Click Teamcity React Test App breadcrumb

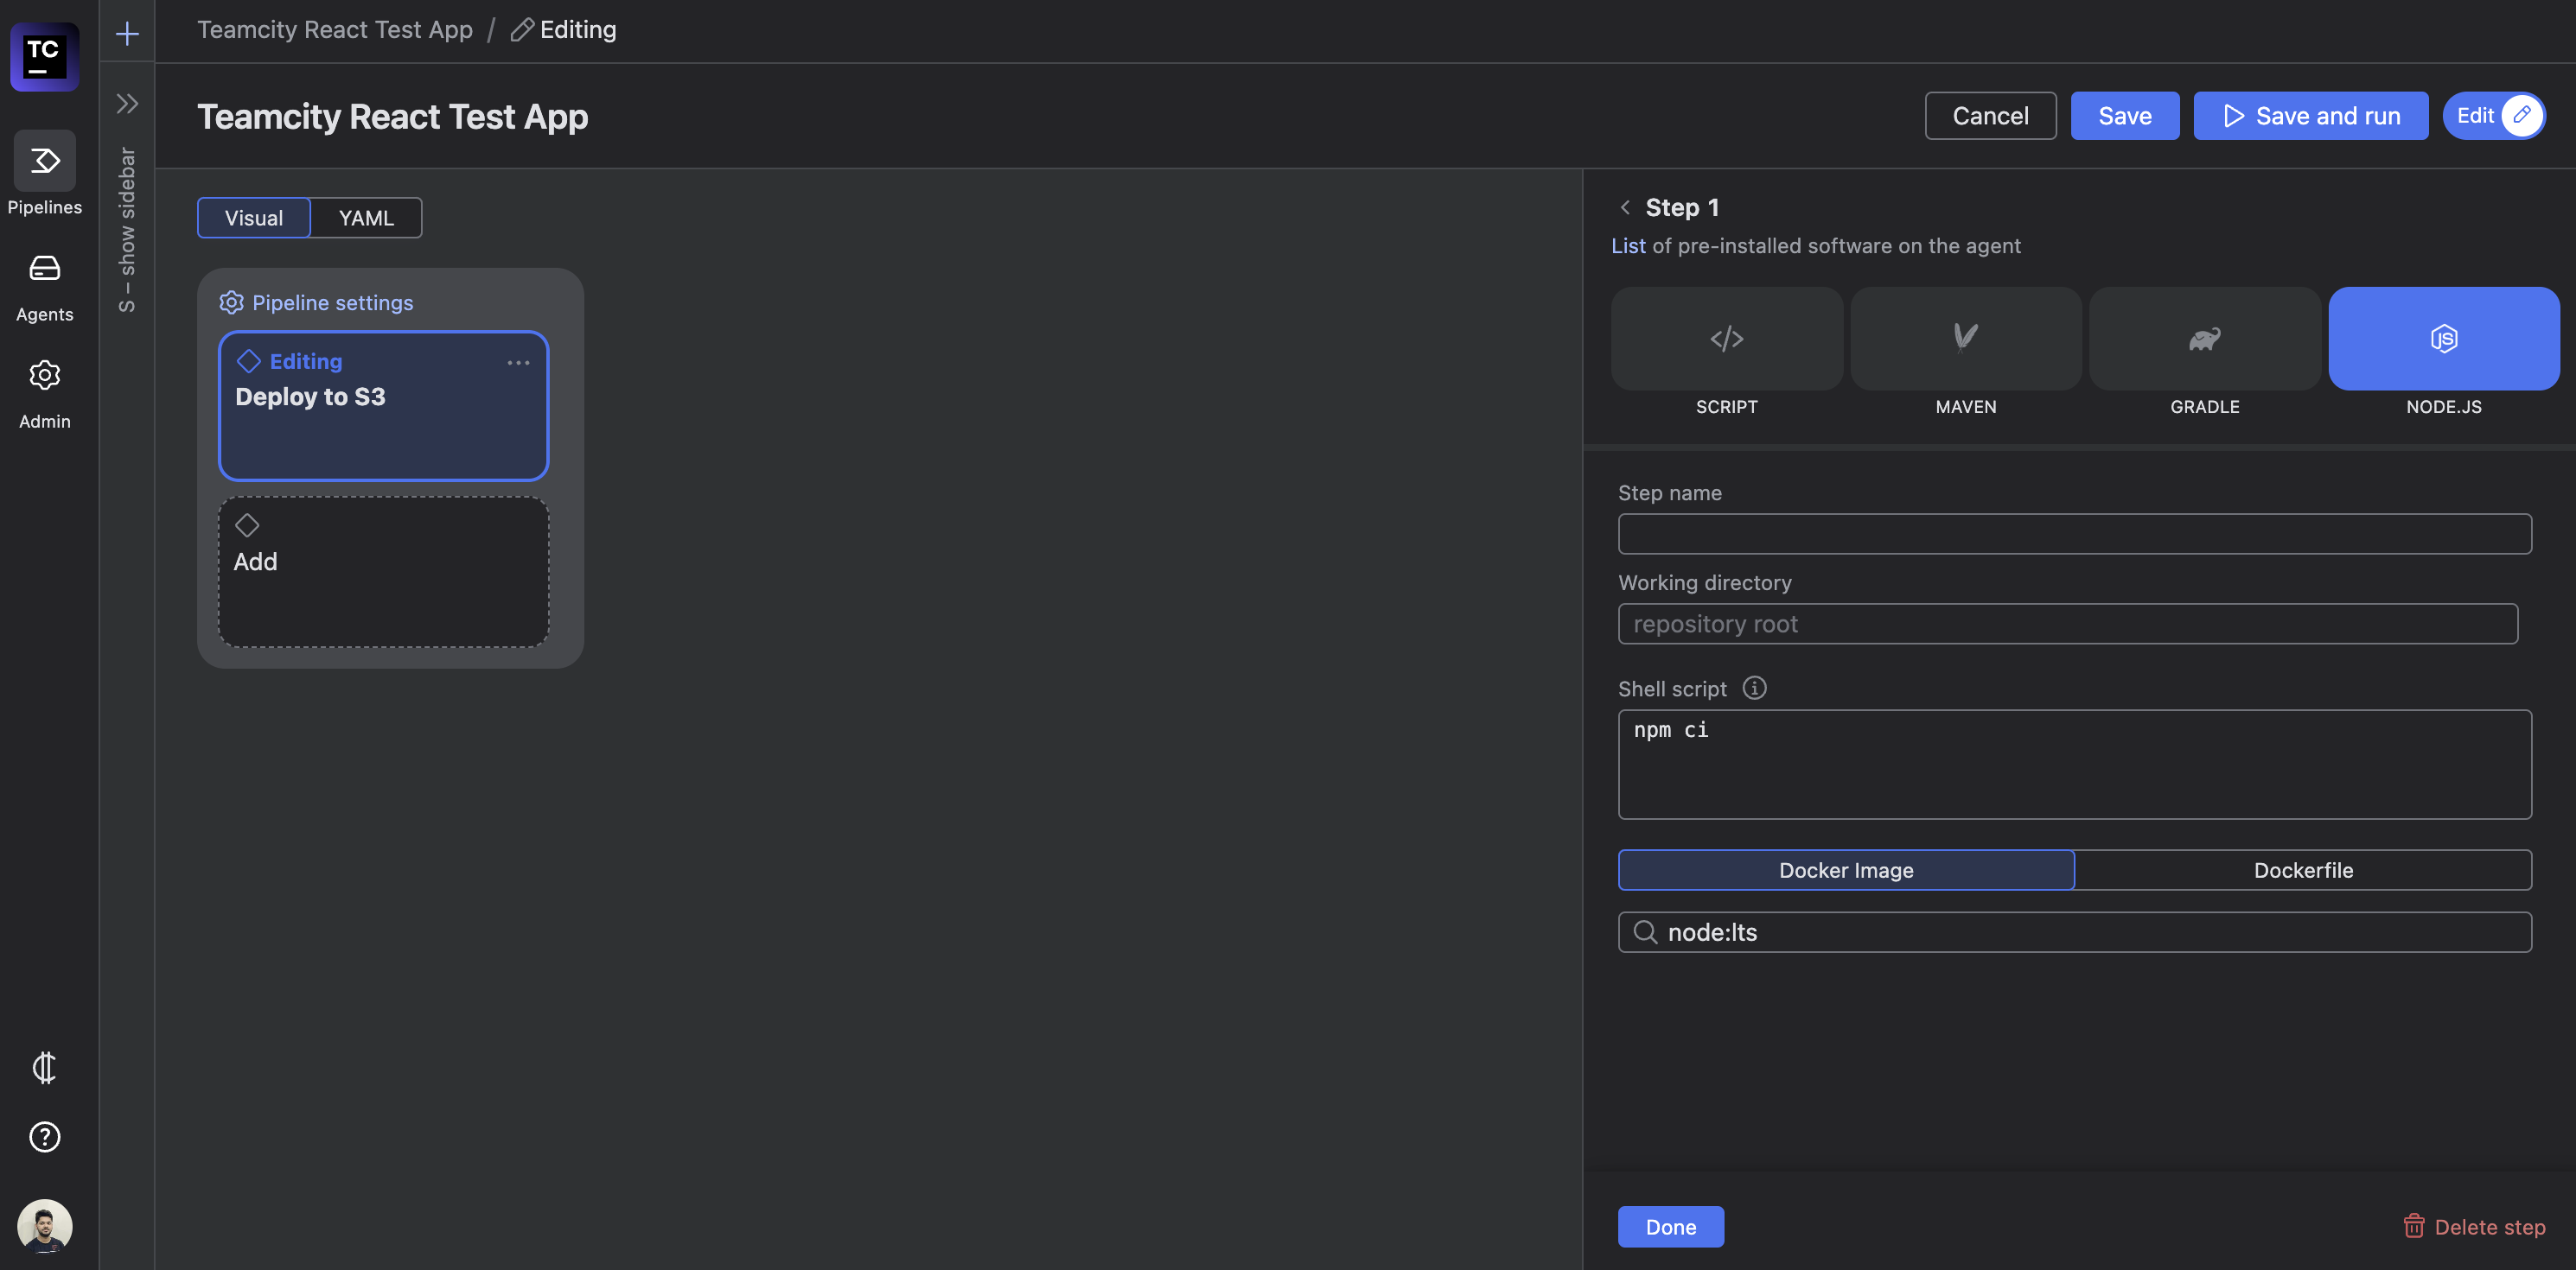point(334,30)
